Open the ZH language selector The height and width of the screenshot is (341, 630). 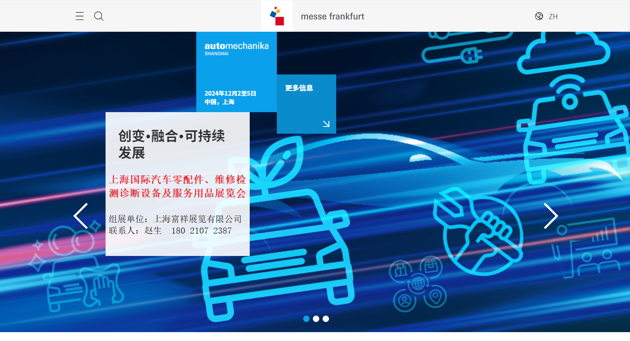[x=553, y=16]
